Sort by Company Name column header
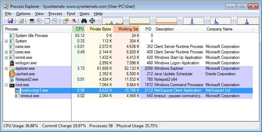This screenshot has height=132, width=262. (229, 29)
